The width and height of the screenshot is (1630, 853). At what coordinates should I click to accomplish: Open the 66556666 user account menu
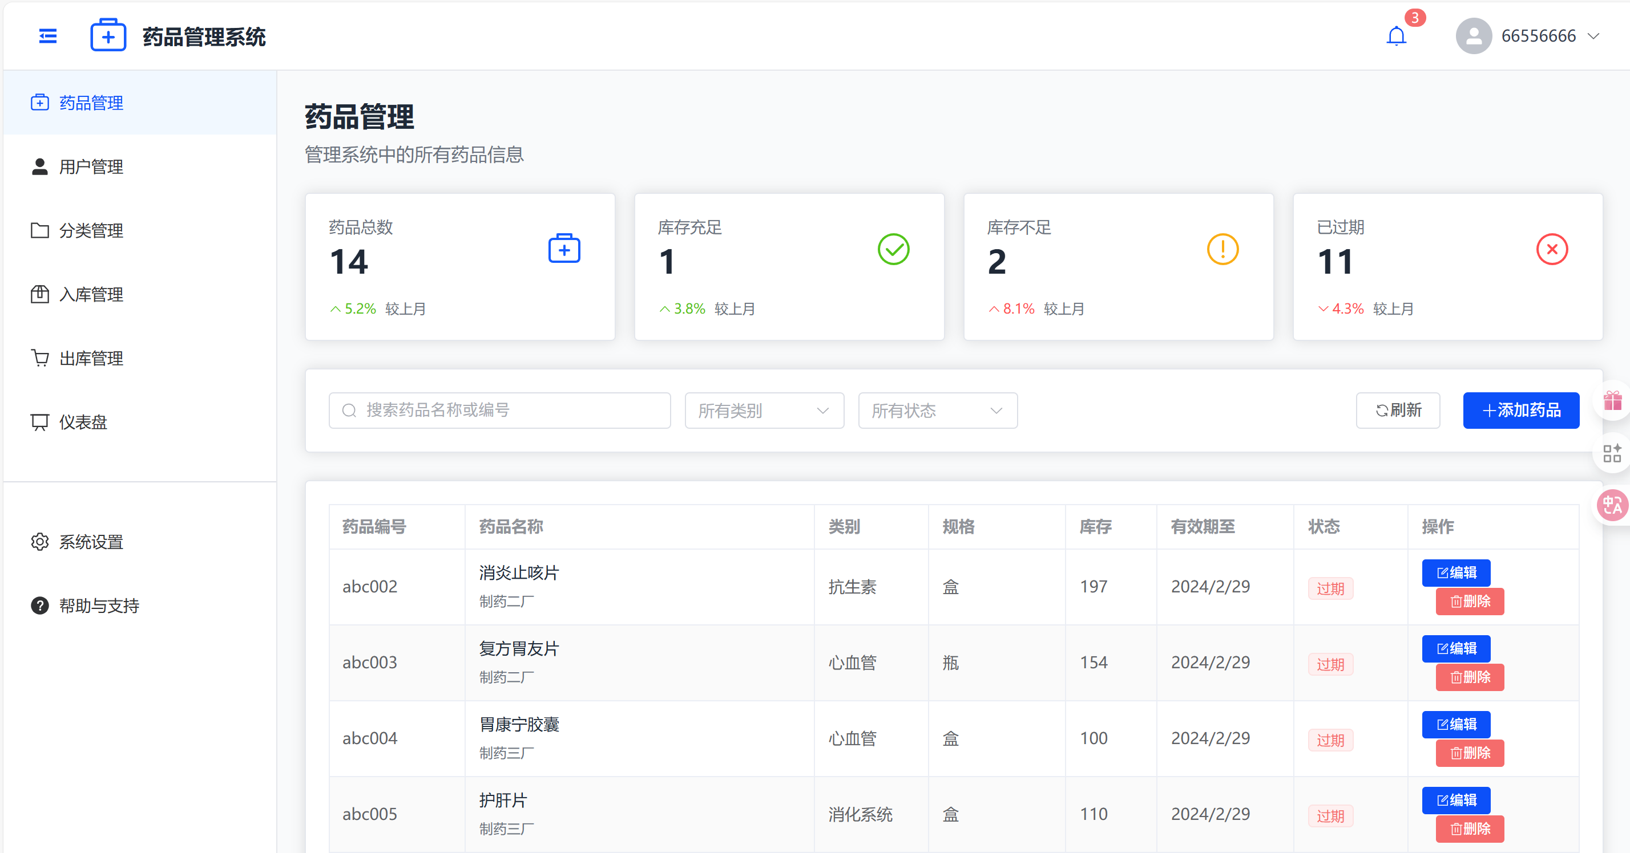(1538, 36)
